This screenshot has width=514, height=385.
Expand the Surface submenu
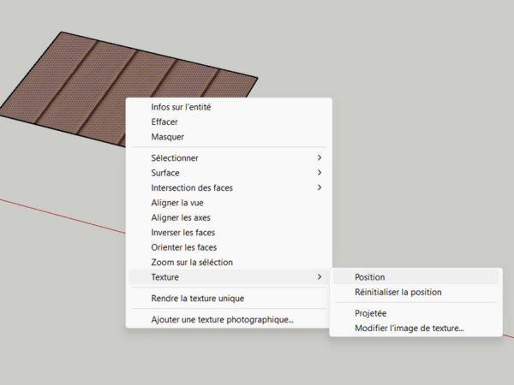(165, 173)
